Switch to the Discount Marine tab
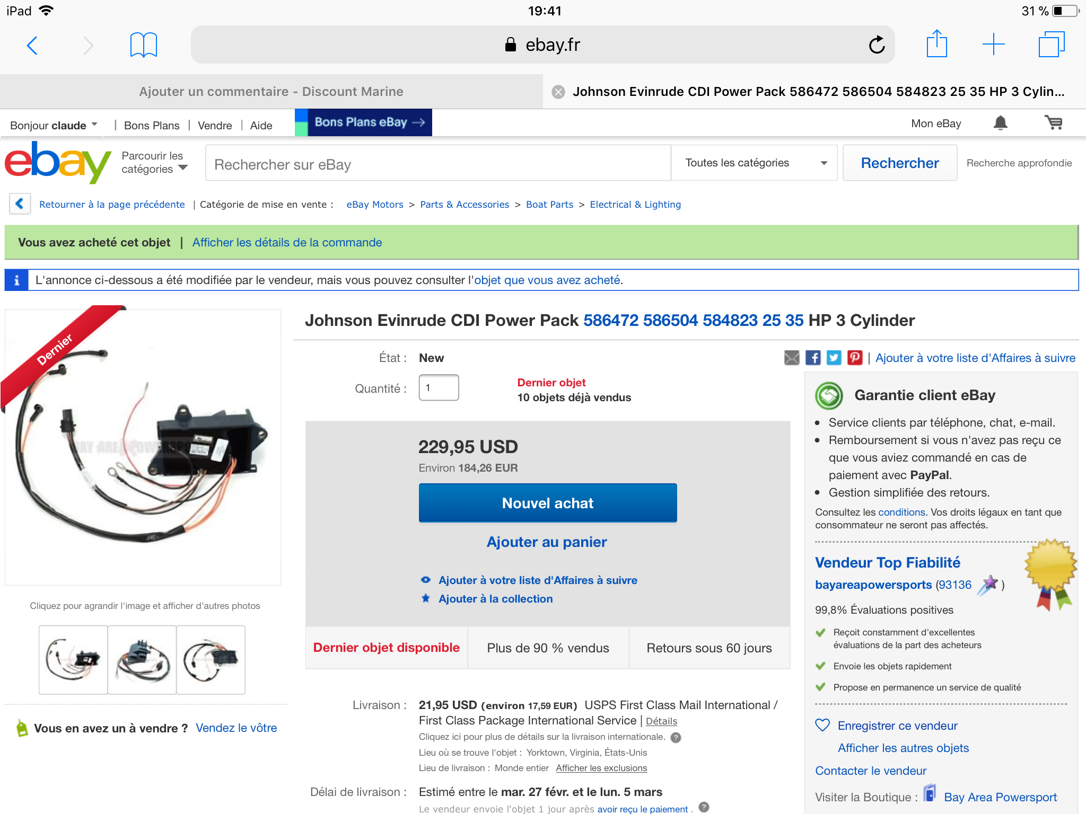Image resolution: width=1086 pixels, height=814 pixels. point(271,92)
